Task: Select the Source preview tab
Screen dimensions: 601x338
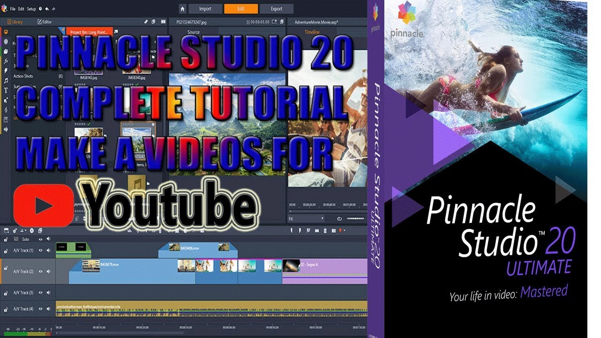Action: coord(193,32)
